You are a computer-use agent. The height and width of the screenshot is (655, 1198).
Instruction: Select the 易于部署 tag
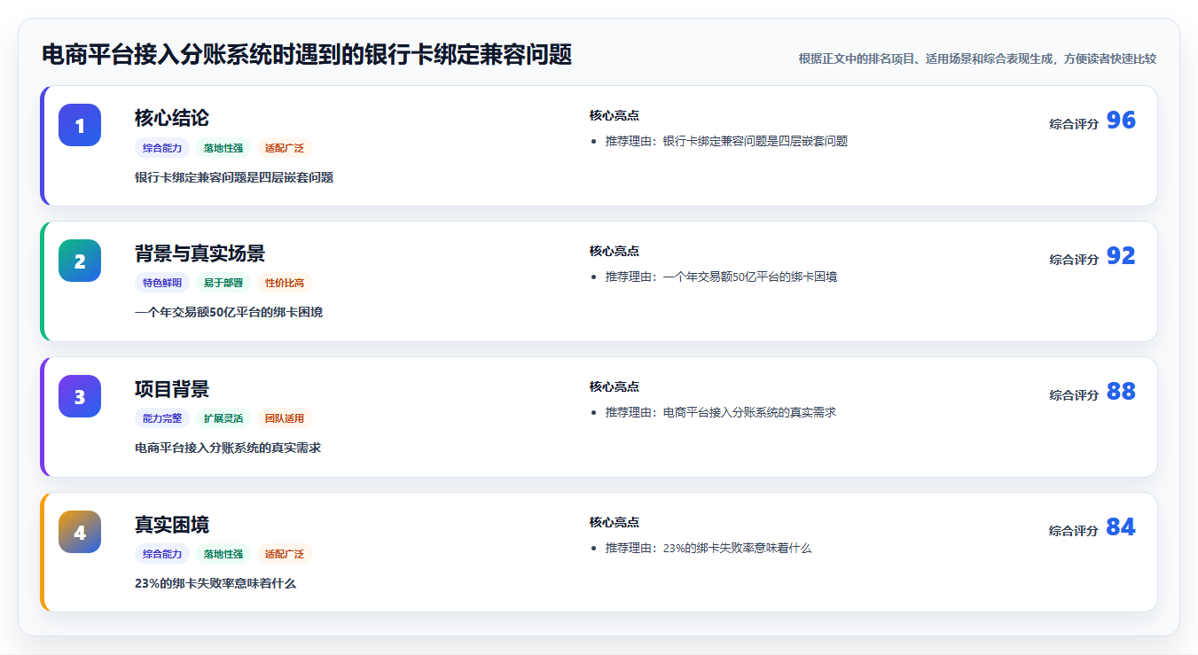[223, 284]
